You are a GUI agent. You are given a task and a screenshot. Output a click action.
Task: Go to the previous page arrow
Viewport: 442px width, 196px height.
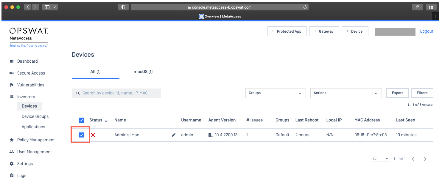pyautogui.click(x=413, y=159)
